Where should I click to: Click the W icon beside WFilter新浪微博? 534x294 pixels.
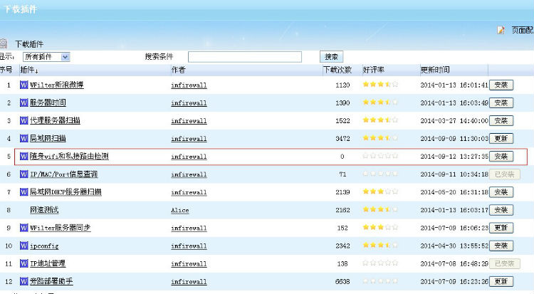tap(23, 85)
